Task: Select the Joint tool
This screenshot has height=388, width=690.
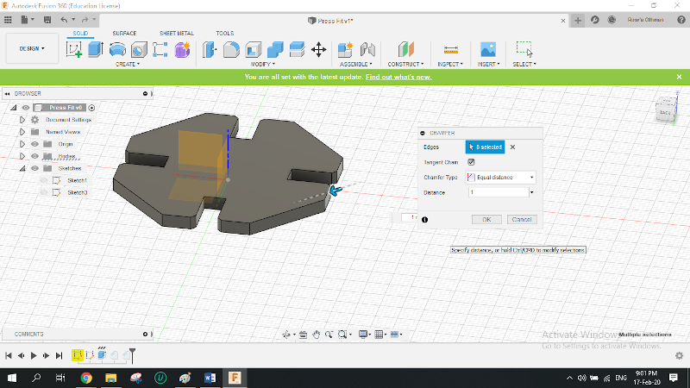Action: (367, 49)
